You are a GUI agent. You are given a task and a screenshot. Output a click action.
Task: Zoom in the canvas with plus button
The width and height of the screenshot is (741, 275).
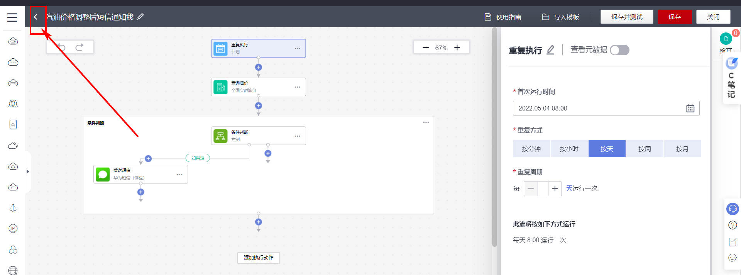457,48
